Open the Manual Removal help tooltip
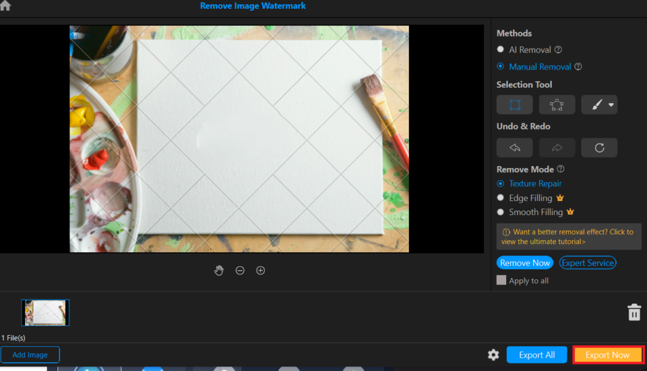Image resolution: width=647 pixels, height=371 pixels. pyautogui.click(x=578, y=66)
